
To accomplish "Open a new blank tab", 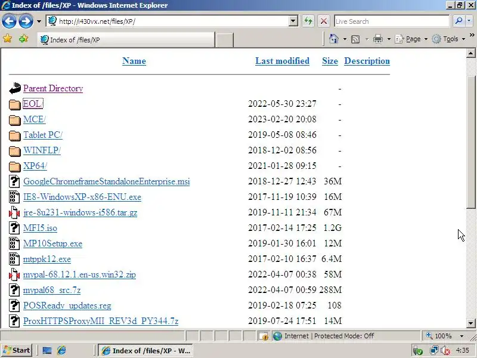I will click(x=225, y=40).
